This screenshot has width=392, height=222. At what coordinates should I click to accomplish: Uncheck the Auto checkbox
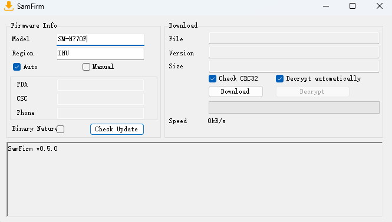(x=17, y=67)
